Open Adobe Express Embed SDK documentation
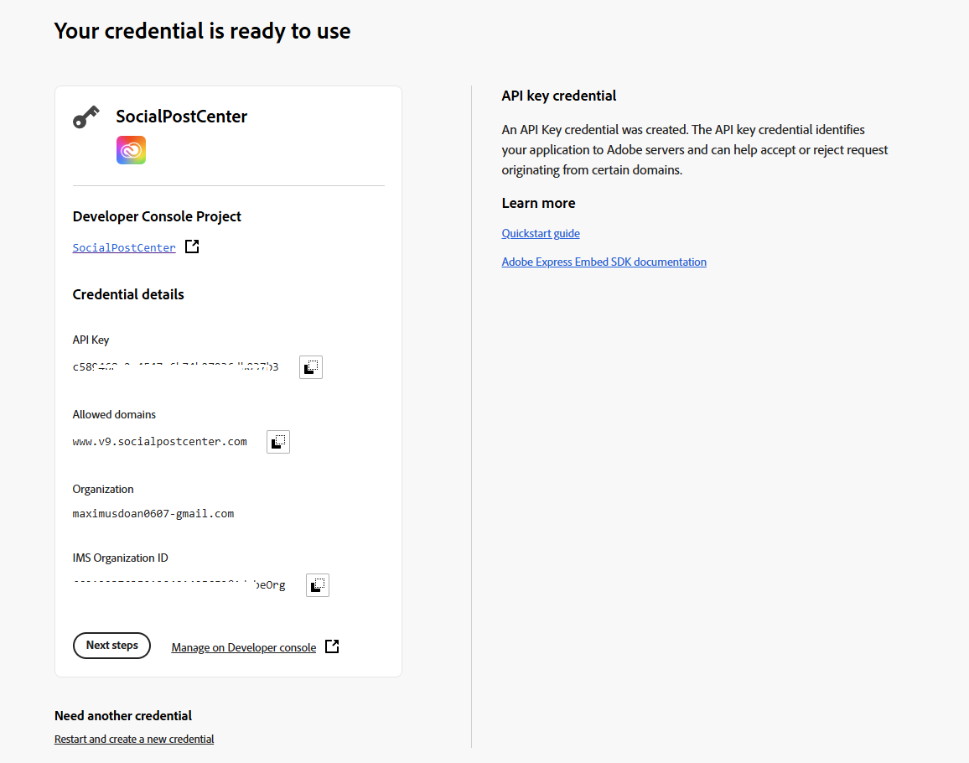This screenshot has height=763, width=969. click(604, 262)
